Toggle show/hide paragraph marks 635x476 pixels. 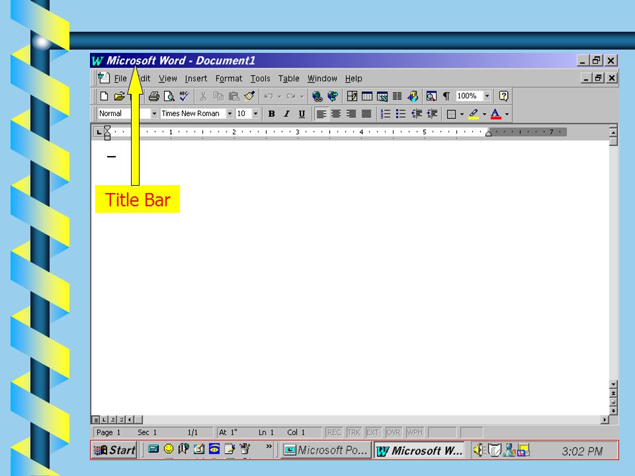(x=446, y=97)
